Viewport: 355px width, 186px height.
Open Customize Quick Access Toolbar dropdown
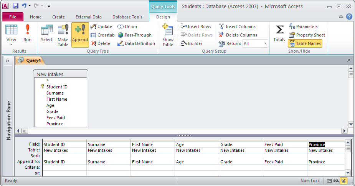(x=49, y=6)
